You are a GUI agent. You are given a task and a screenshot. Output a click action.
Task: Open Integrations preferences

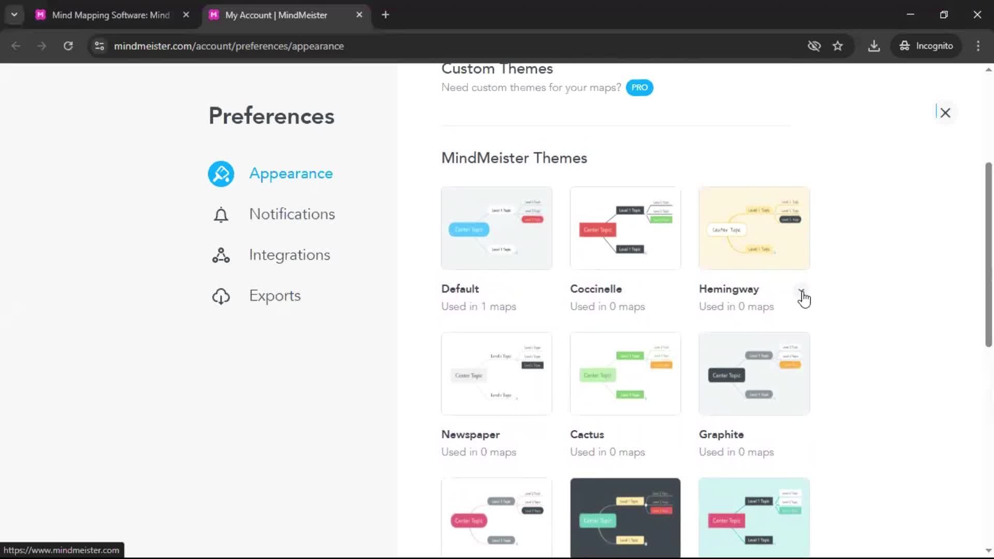tap(289, 255)
